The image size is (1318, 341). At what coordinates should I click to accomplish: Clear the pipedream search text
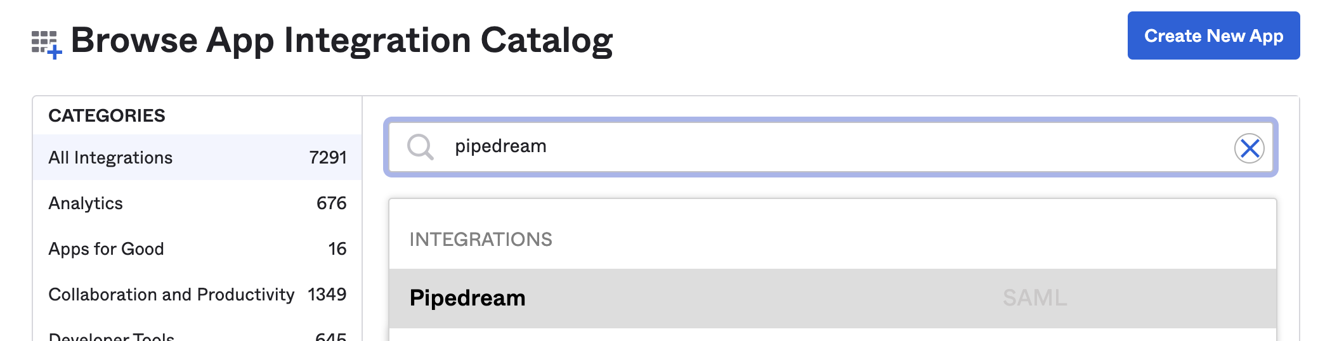click(x=1249, y=148)
